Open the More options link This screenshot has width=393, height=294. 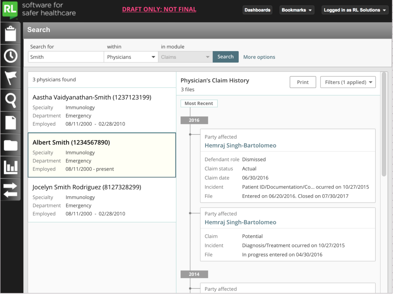point(259,57)
